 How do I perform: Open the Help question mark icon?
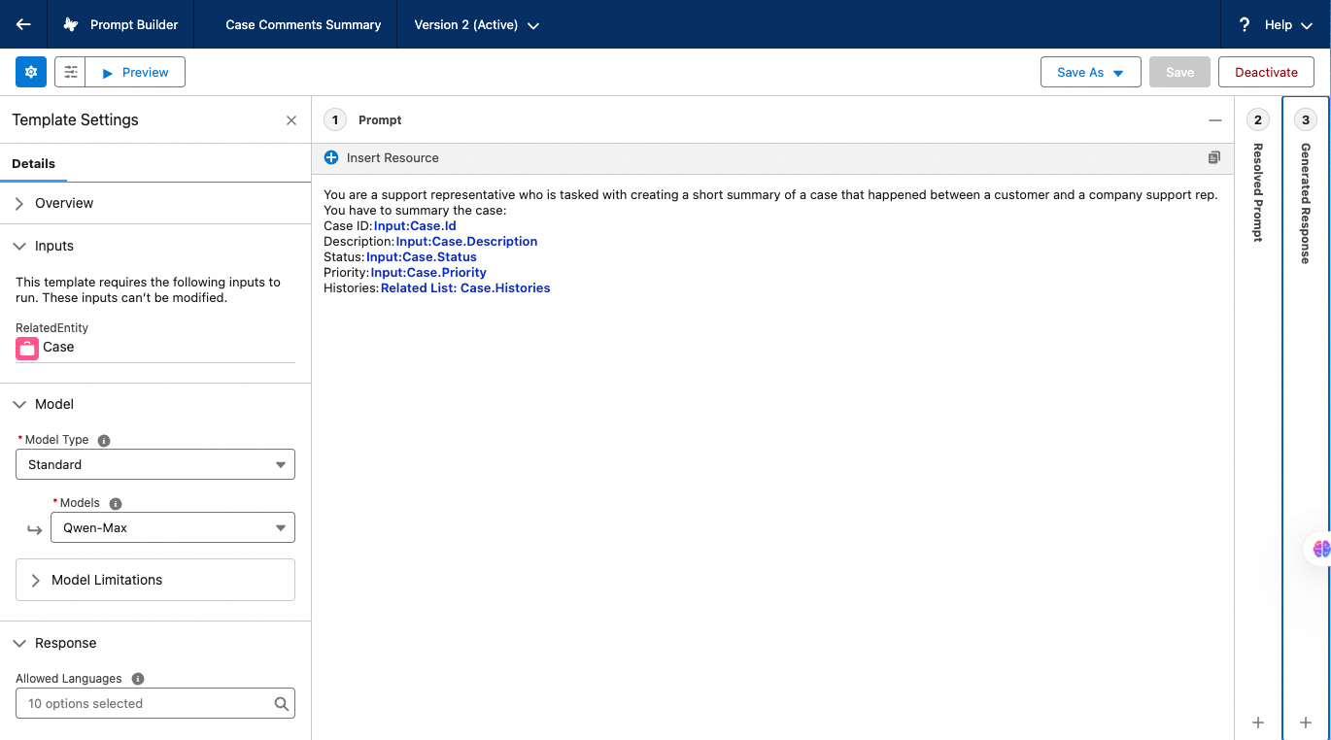click(x=1245, y=24)
